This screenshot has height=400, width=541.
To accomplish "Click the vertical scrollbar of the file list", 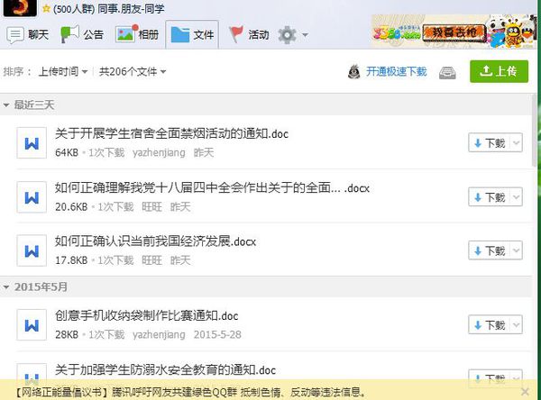I will pos(536,131).
